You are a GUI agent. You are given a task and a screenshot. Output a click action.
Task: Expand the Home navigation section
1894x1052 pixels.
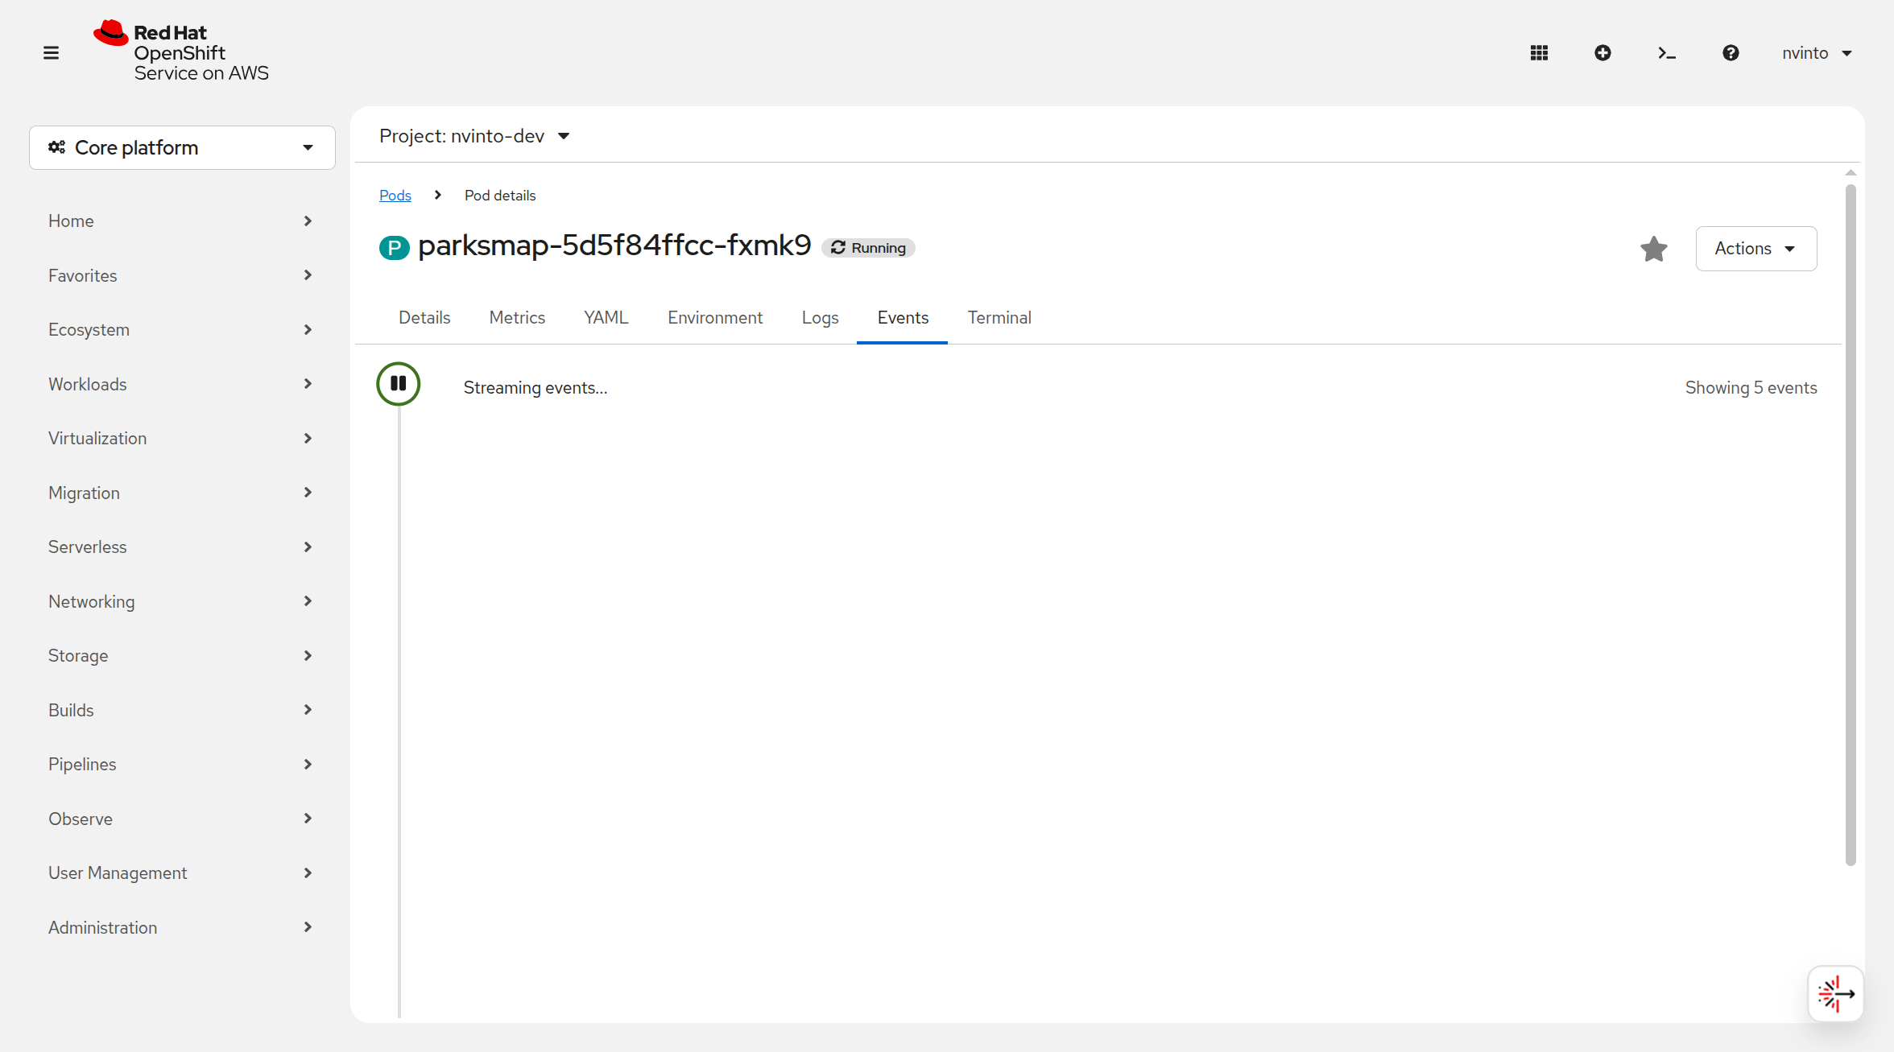(x=180, y=221)
